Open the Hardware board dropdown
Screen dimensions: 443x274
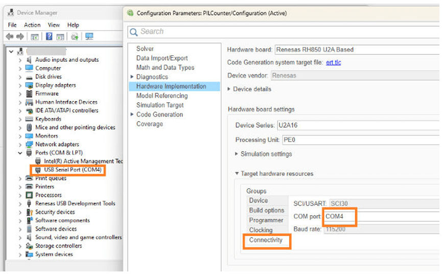(356, 50)
